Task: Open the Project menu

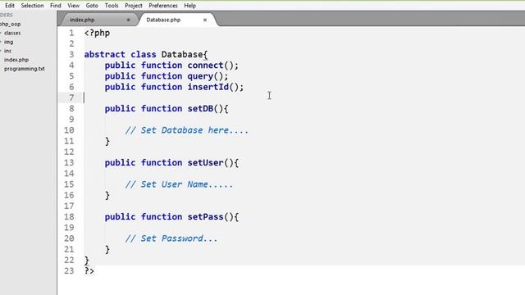Action: (133, 6)
